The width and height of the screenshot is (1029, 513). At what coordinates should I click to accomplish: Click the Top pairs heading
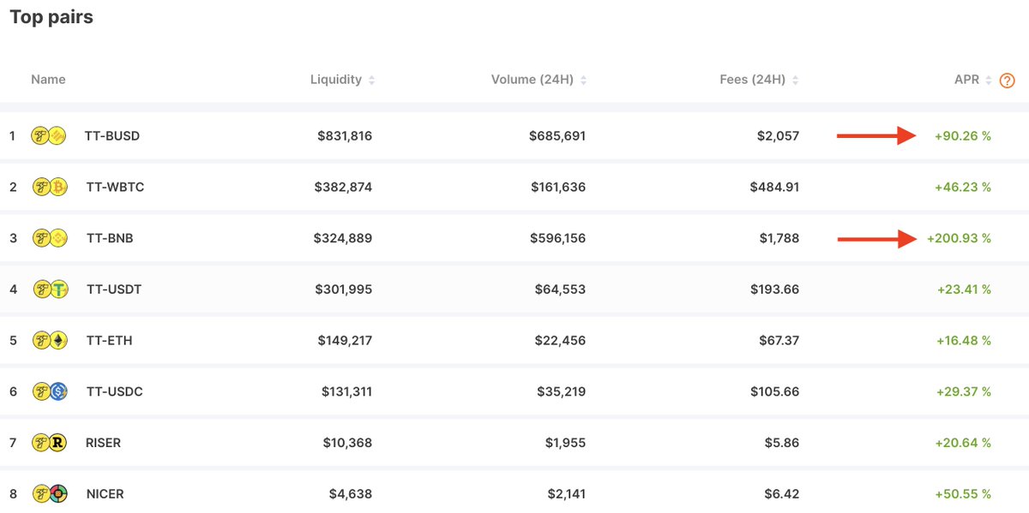[51, 17]
